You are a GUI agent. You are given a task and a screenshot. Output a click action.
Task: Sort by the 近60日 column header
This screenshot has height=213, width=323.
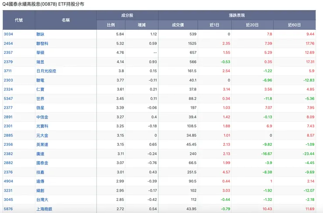point(294,25)
